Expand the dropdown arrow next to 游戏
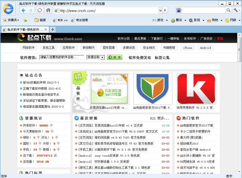Viewport: 242px width, 178px height. click(167, 20)
